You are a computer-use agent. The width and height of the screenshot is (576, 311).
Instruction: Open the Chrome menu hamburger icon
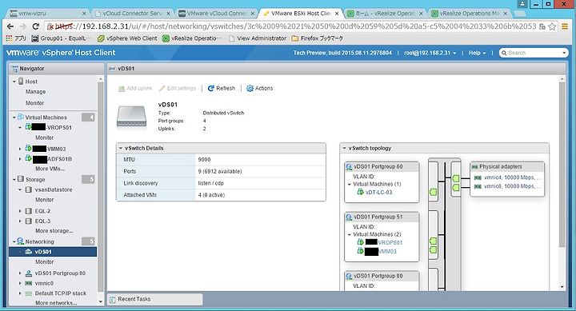[565, 26]
